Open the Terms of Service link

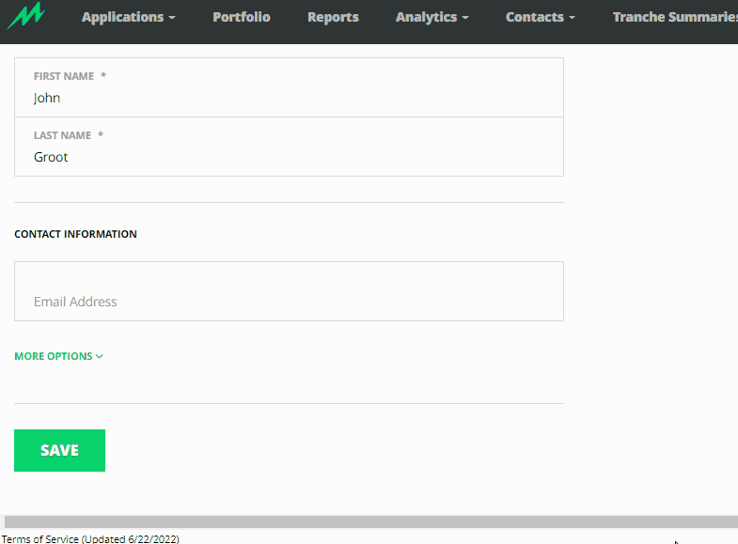[90, 538]
